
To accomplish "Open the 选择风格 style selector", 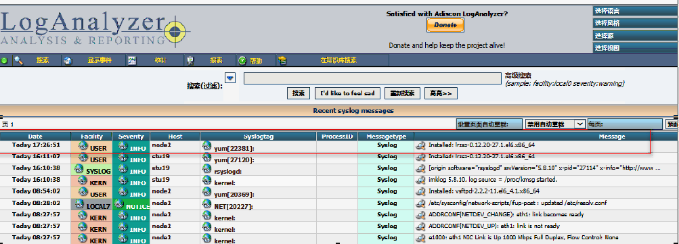I will tap(635, 24).
